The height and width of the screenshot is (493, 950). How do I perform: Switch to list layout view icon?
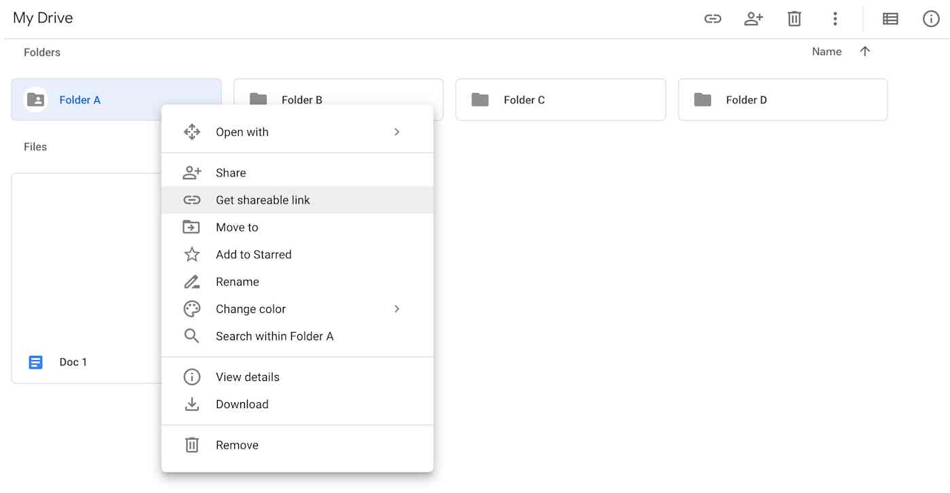coord(890,19)
